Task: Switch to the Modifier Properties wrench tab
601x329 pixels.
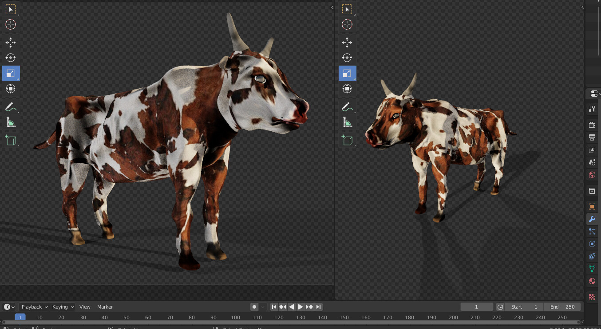Action: (x=592, y=219)
